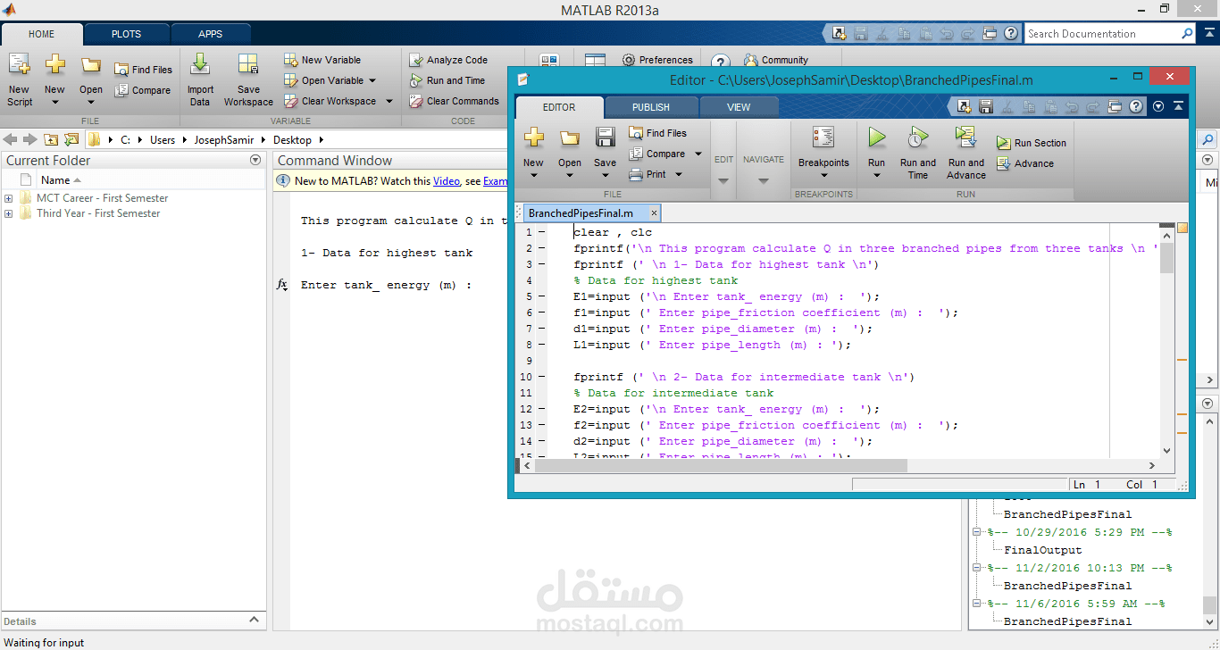1220x650 pixels.
Task: Open Breakpoints dropdown menu
Action: 823,175
